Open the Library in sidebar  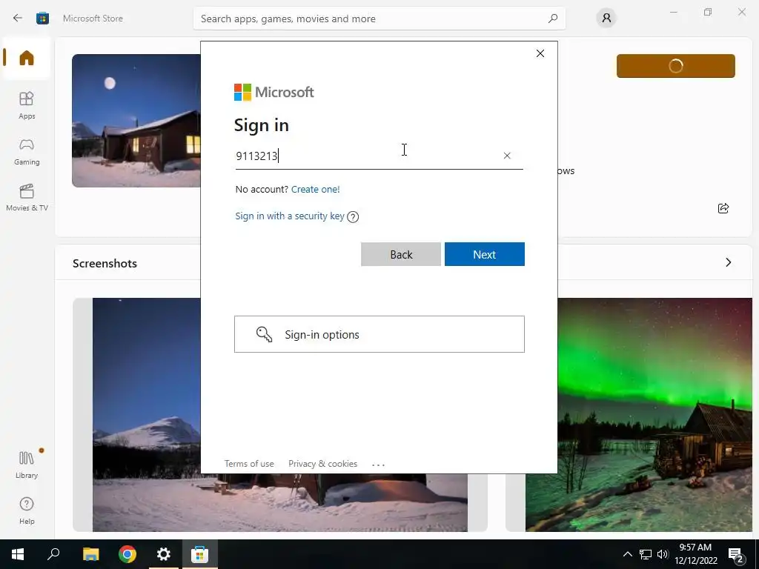point(27,465)
